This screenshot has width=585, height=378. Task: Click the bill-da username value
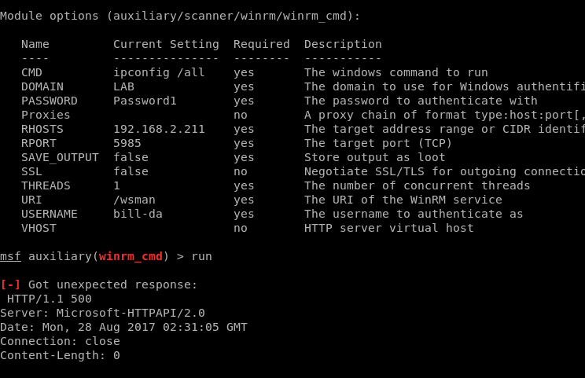[x=138, y=215]
